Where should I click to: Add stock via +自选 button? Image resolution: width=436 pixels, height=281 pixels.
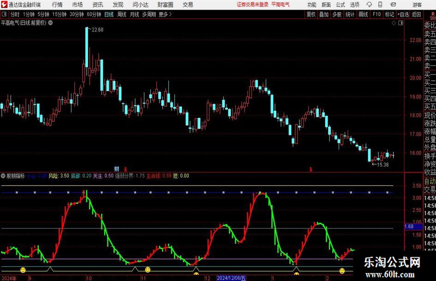pyautogui.click(x=403, y=14)
